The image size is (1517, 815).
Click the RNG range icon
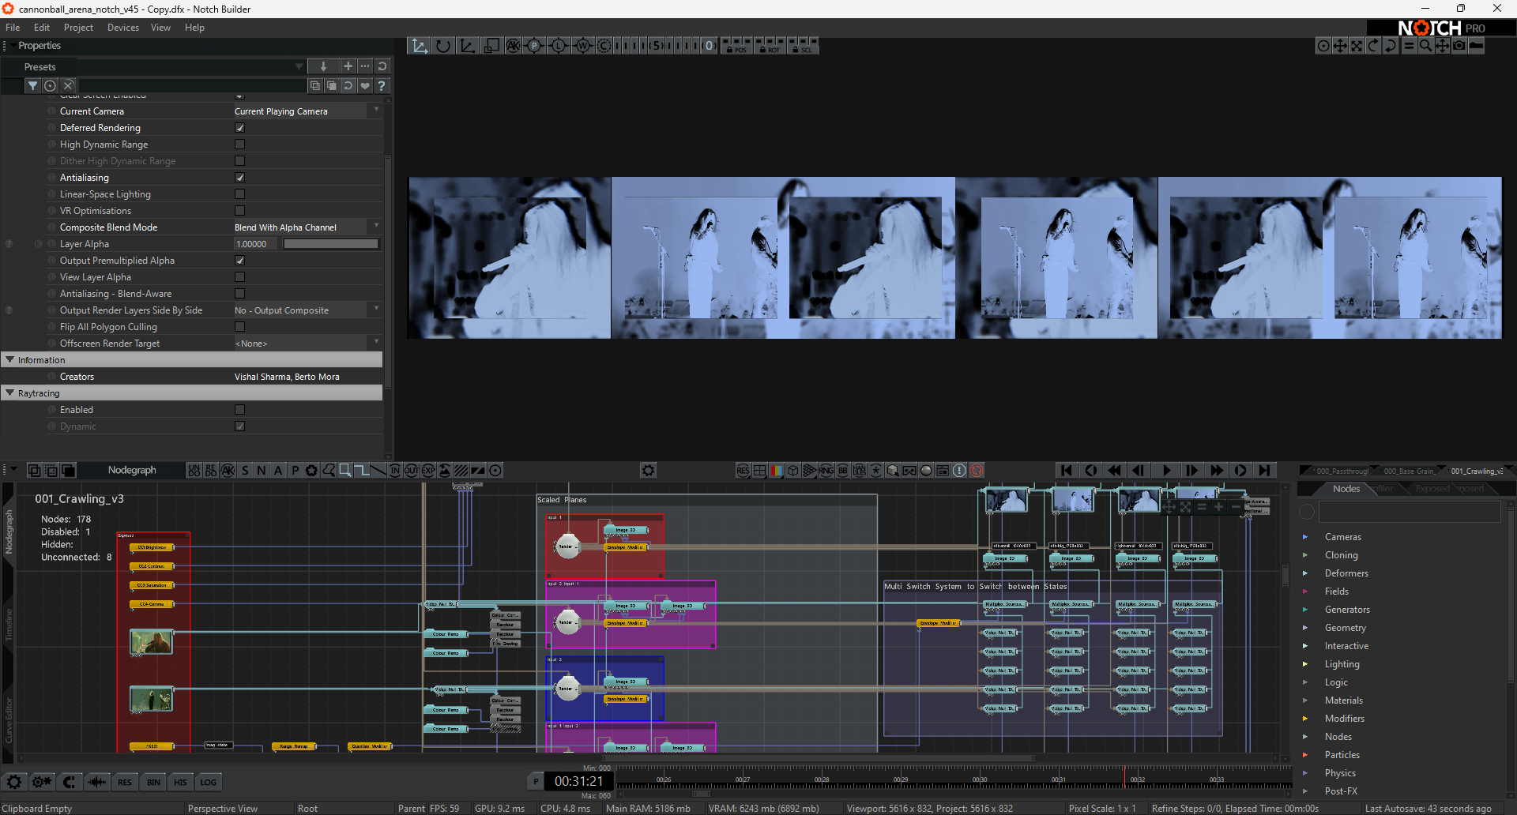click(826, 470)
